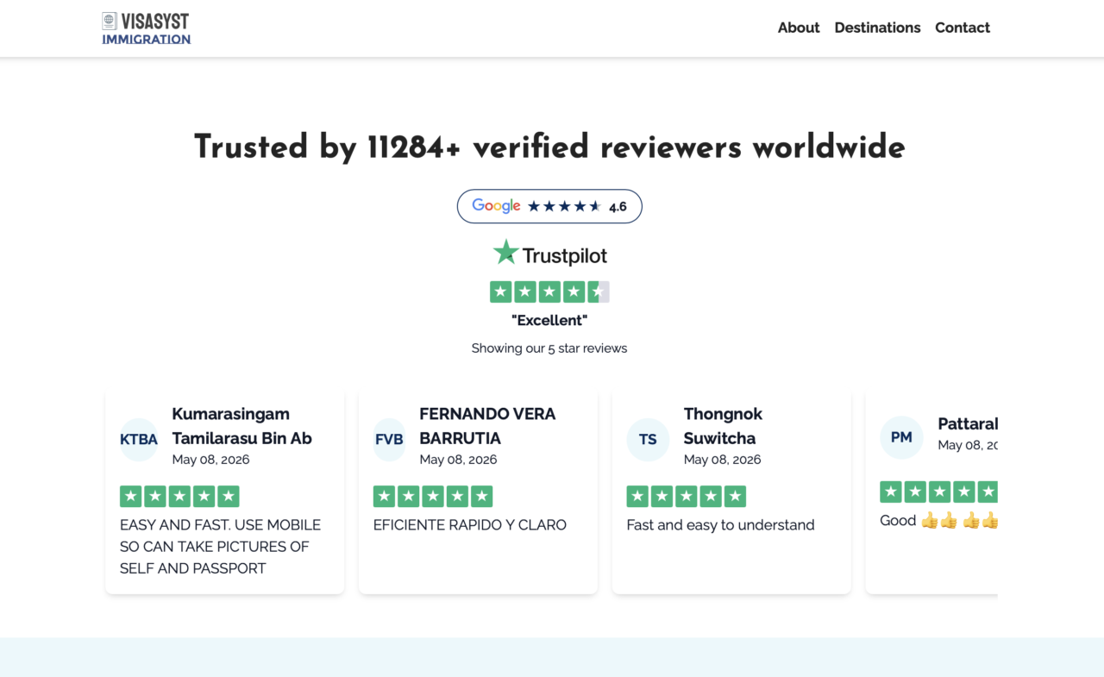
Task: Open the Contact menu item
Action: (x=963, y=28)
